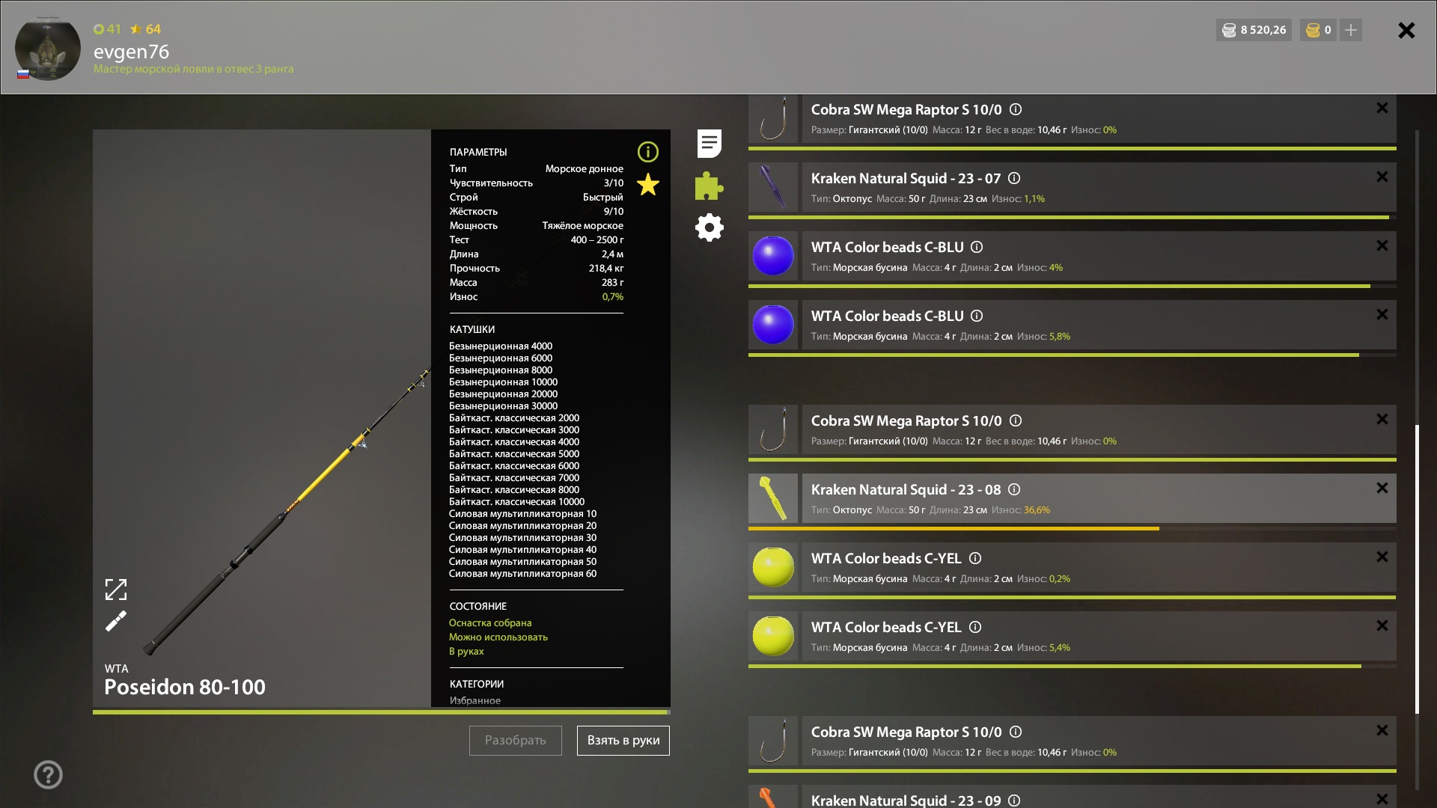Show info for Kraken Natural Squid 23-07
This screenshot has width=1437, height=808.
(x=1014, y=178)
